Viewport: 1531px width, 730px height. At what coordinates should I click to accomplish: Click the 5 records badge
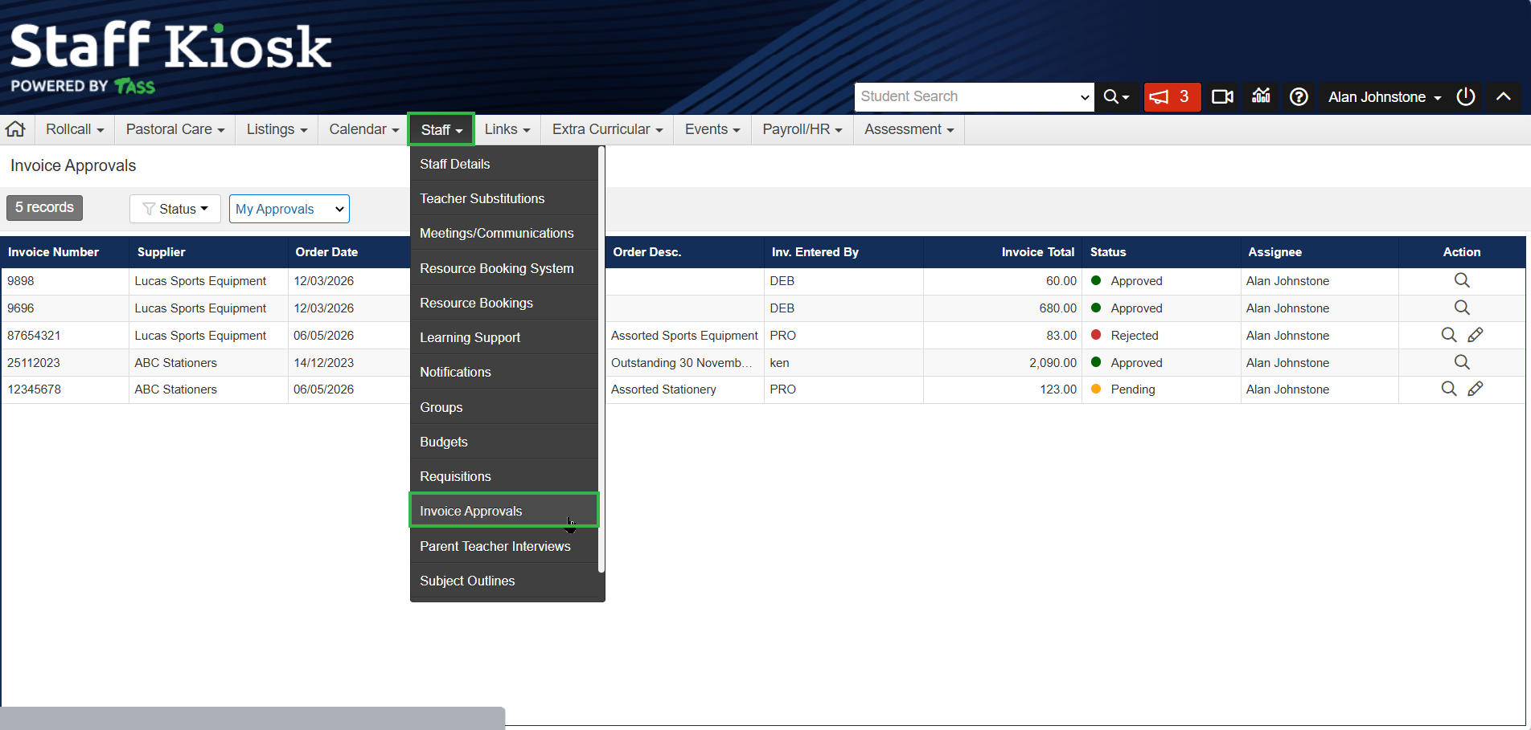pyautogui.click(x=44, y=207)
